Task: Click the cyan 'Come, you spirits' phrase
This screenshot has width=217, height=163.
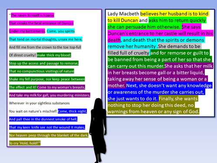Action: tap(61, 31)
